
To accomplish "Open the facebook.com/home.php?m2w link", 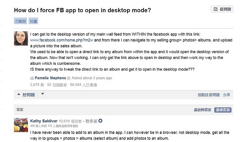I will tap(62, 40).
